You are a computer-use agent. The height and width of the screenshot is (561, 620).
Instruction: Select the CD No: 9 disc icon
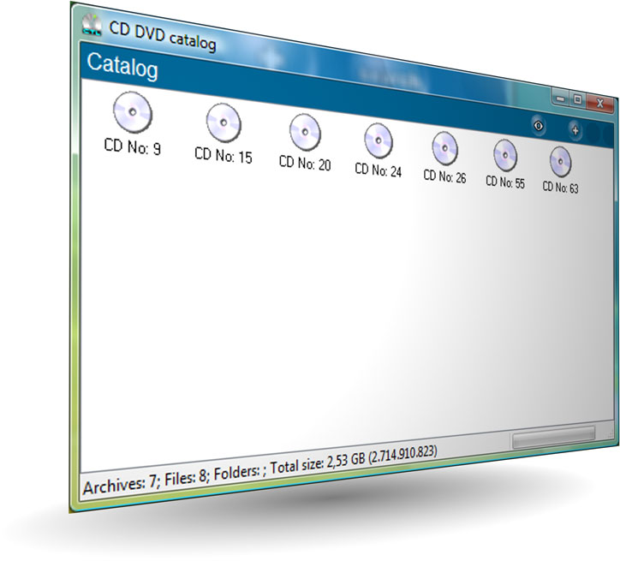(133, 112)
